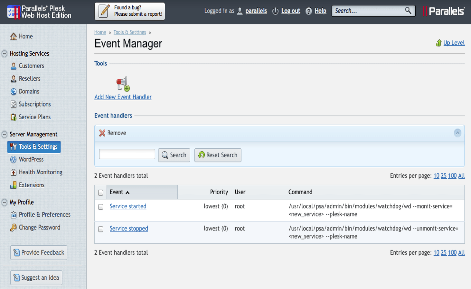Click the parallels username link
Screen dimensions: 471x289
click(x=256, y=11)
